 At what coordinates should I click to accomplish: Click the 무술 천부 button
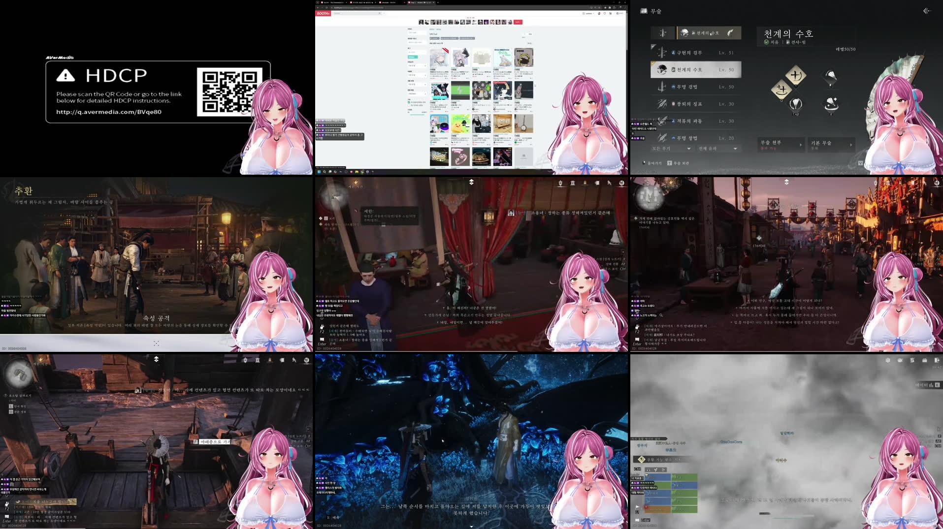(x=780, y=145)
